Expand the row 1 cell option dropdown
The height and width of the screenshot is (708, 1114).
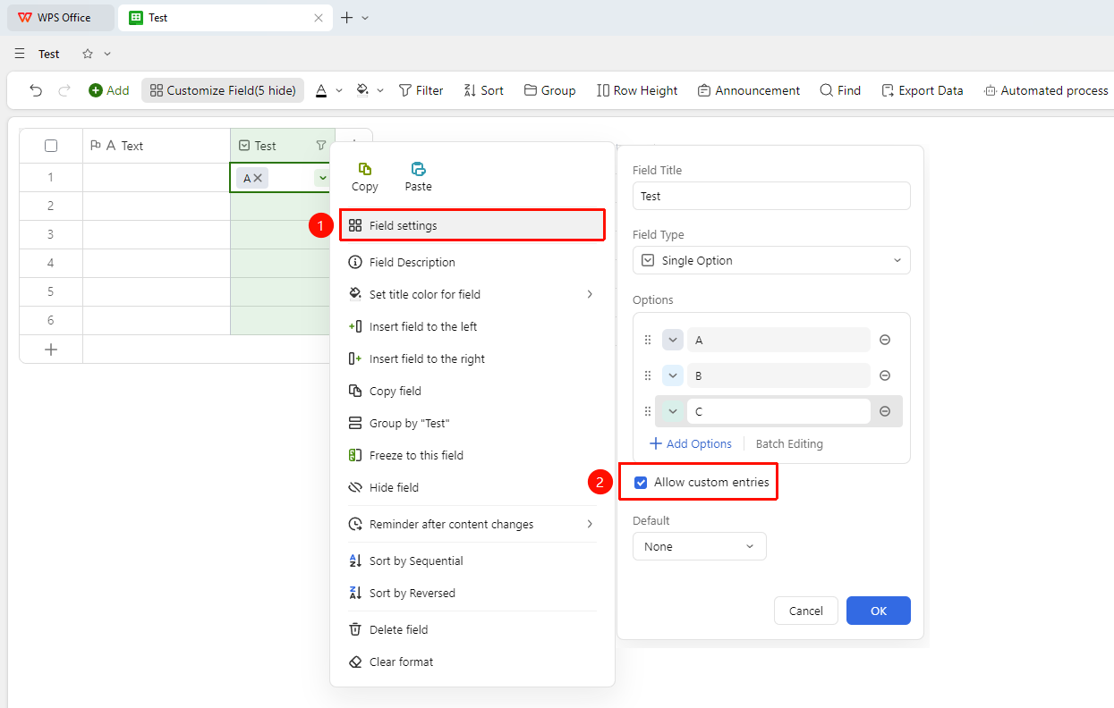(322, 178)
